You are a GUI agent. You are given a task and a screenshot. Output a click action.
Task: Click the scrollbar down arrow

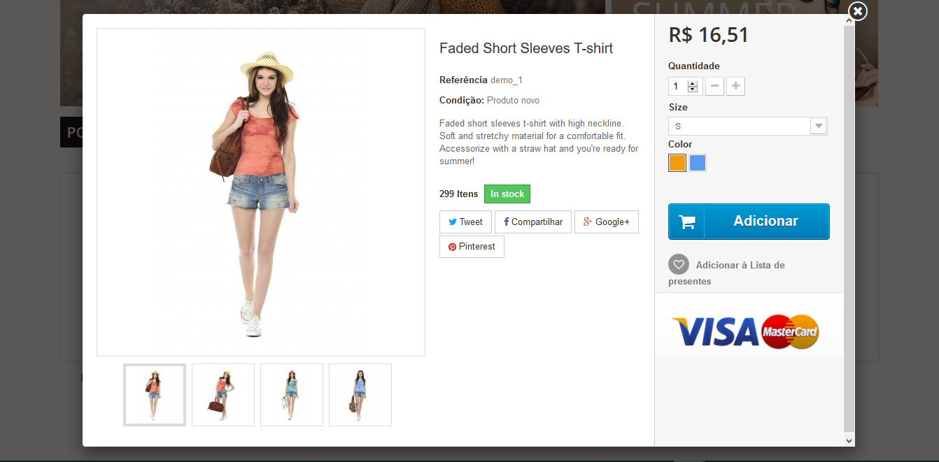(849, 440)
